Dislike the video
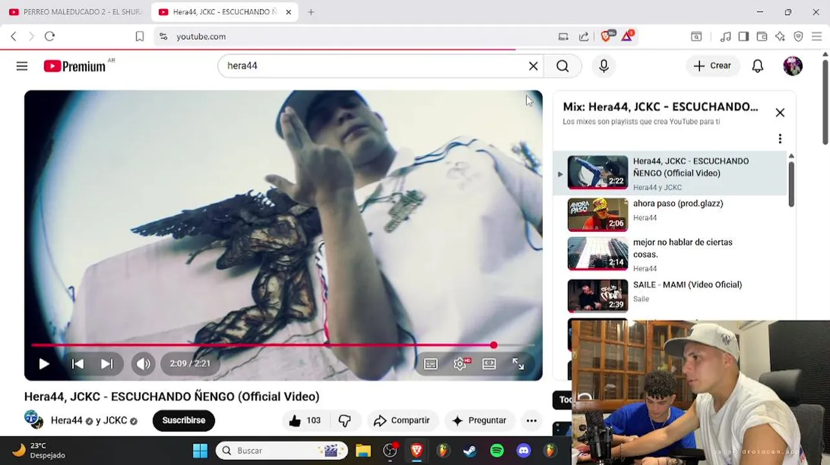 click(345, 420)
